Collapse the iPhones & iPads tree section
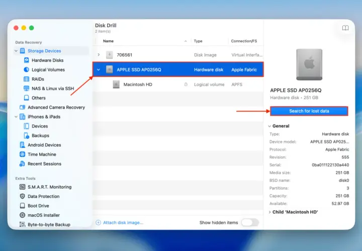The width and height of the screenshot is (362, 251). (16, 116)
